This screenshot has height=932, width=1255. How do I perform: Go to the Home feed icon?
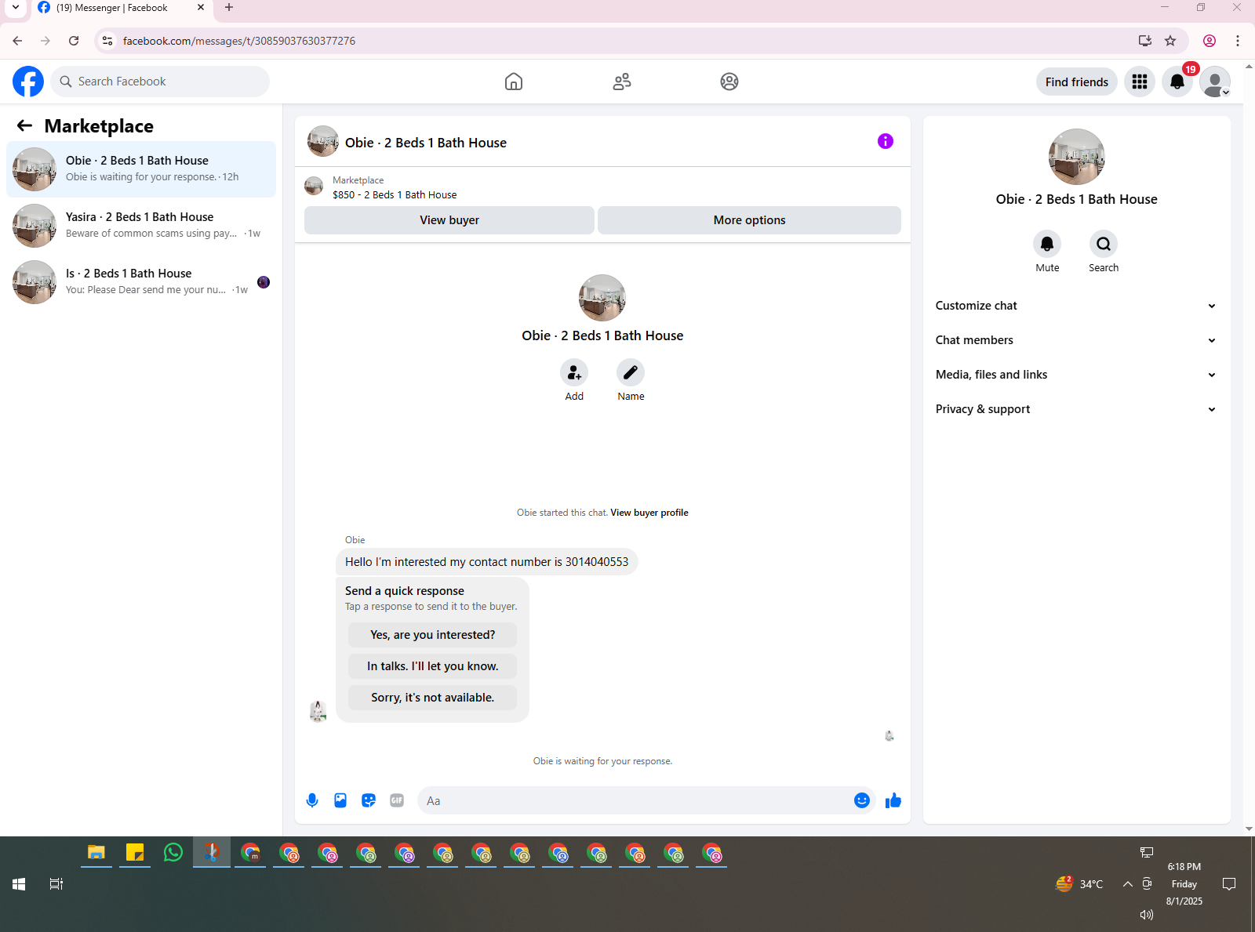[514, 82]
